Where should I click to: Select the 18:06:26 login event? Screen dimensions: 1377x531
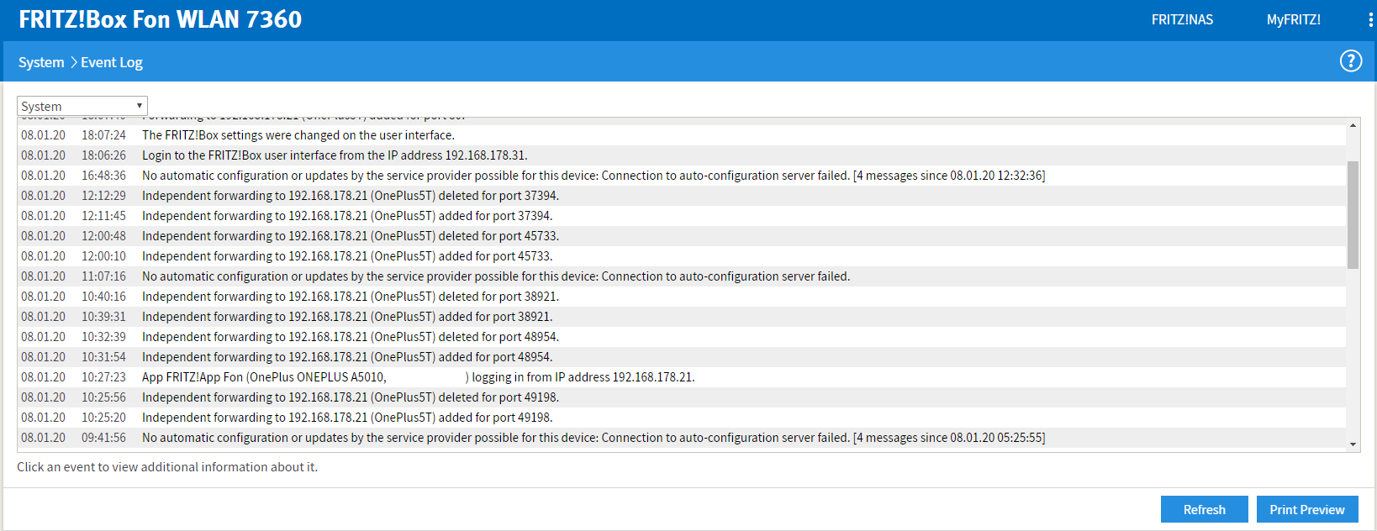[x=334, y=155]
